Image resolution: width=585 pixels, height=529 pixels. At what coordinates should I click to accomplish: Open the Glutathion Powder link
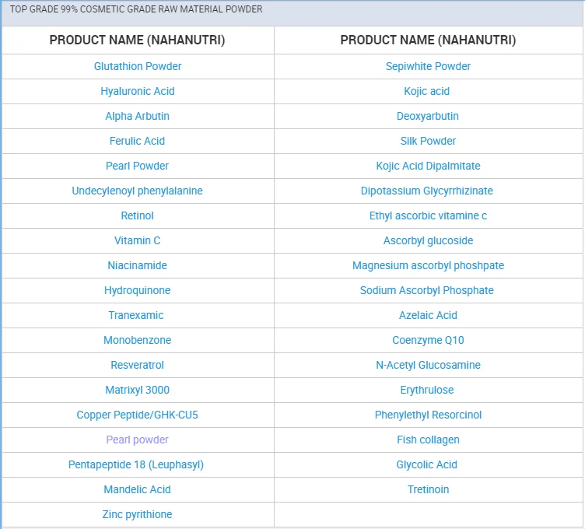tap(138, 66)
